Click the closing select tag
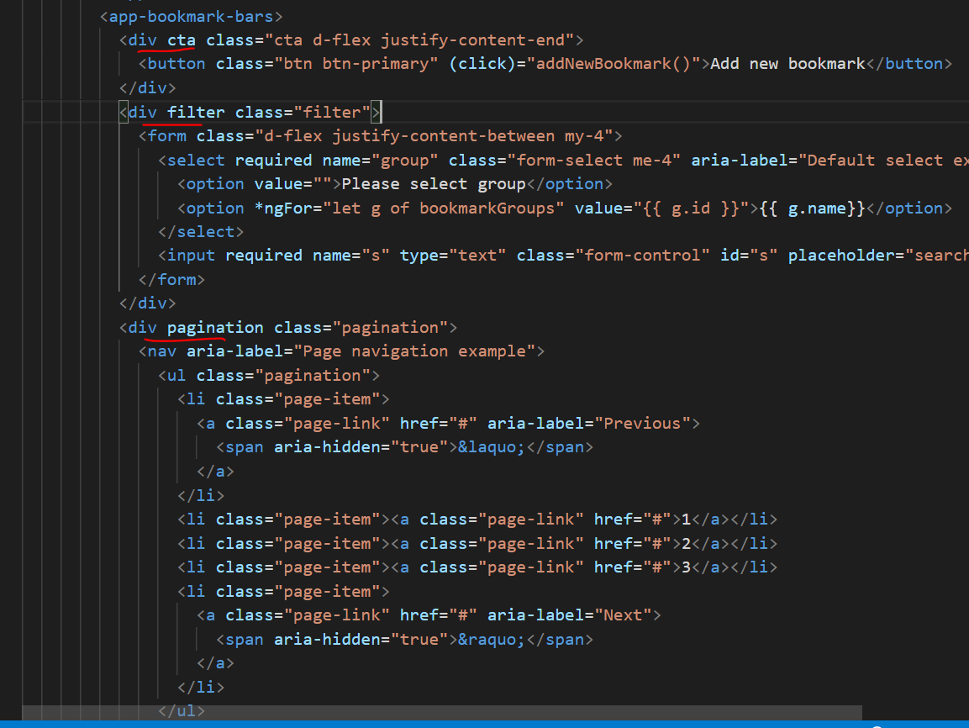Image resolution: width=969 pixels, height=728 pixels. 201,232
